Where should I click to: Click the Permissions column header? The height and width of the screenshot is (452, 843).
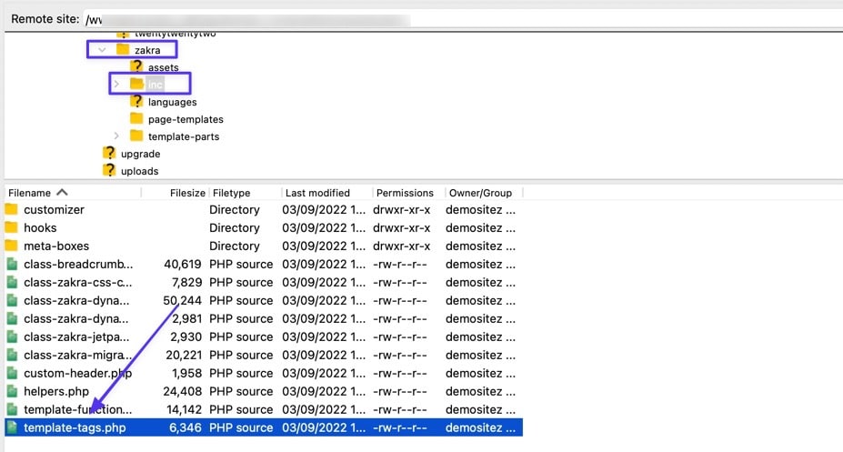(405, 193)
